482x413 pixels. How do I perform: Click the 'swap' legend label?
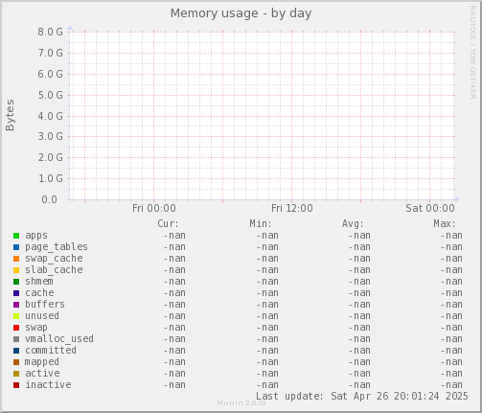pos(36,328)
